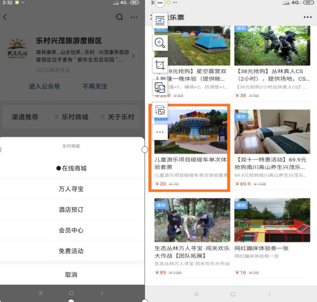The width and height of the screenshot is (317, 302).
Task: Open the 关于乐村 menu tab
Action: (118, 117)
